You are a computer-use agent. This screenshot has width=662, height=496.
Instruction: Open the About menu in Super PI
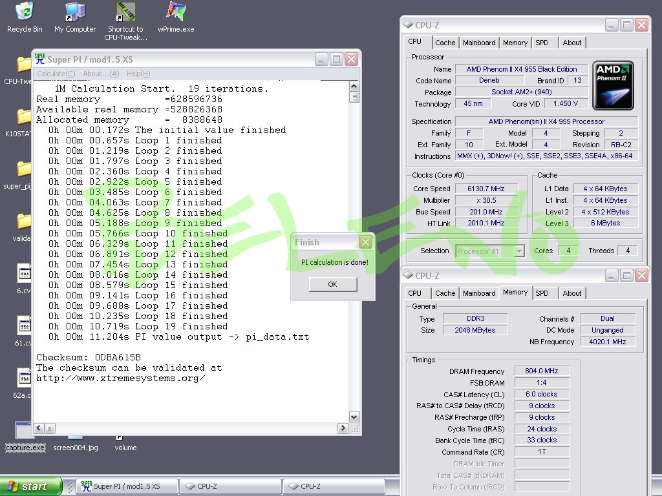click(x=101, y=74)
